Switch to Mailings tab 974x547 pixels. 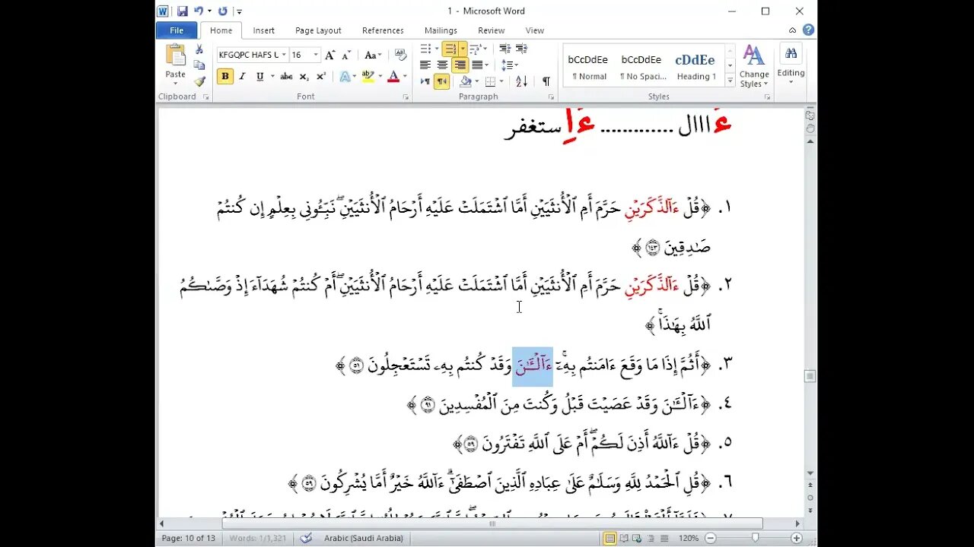click(441, 30)
